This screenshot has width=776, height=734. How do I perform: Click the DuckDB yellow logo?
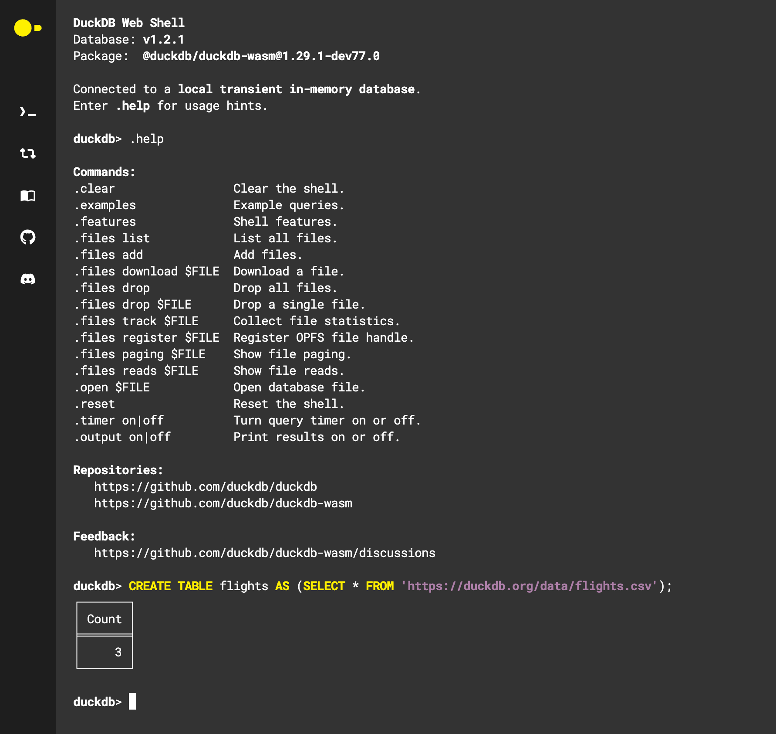tap(27, 28)
